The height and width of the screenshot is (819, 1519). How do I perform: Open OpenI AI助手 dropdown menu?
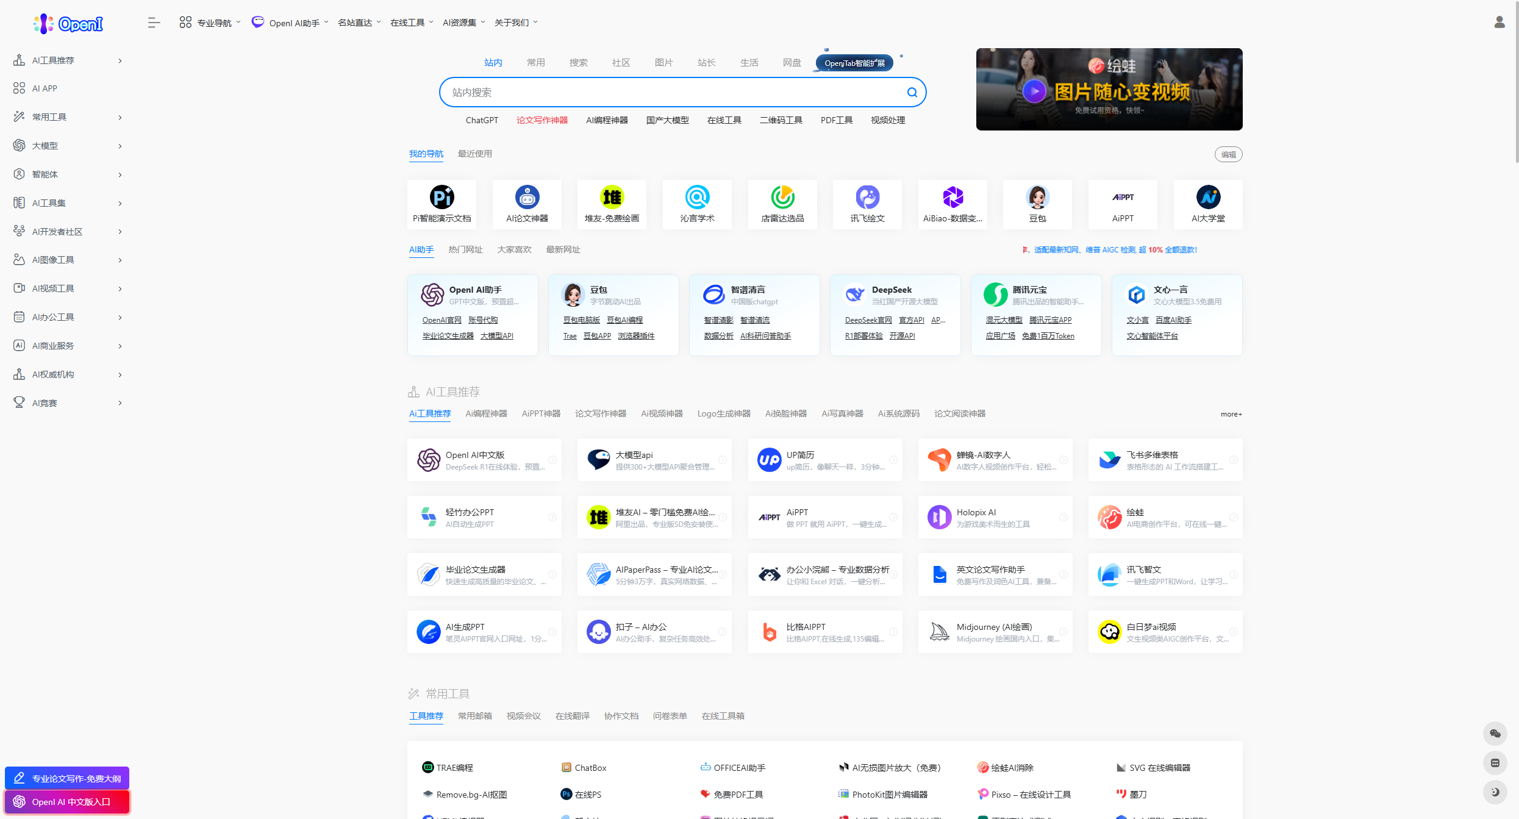click(x=290, y=23)
